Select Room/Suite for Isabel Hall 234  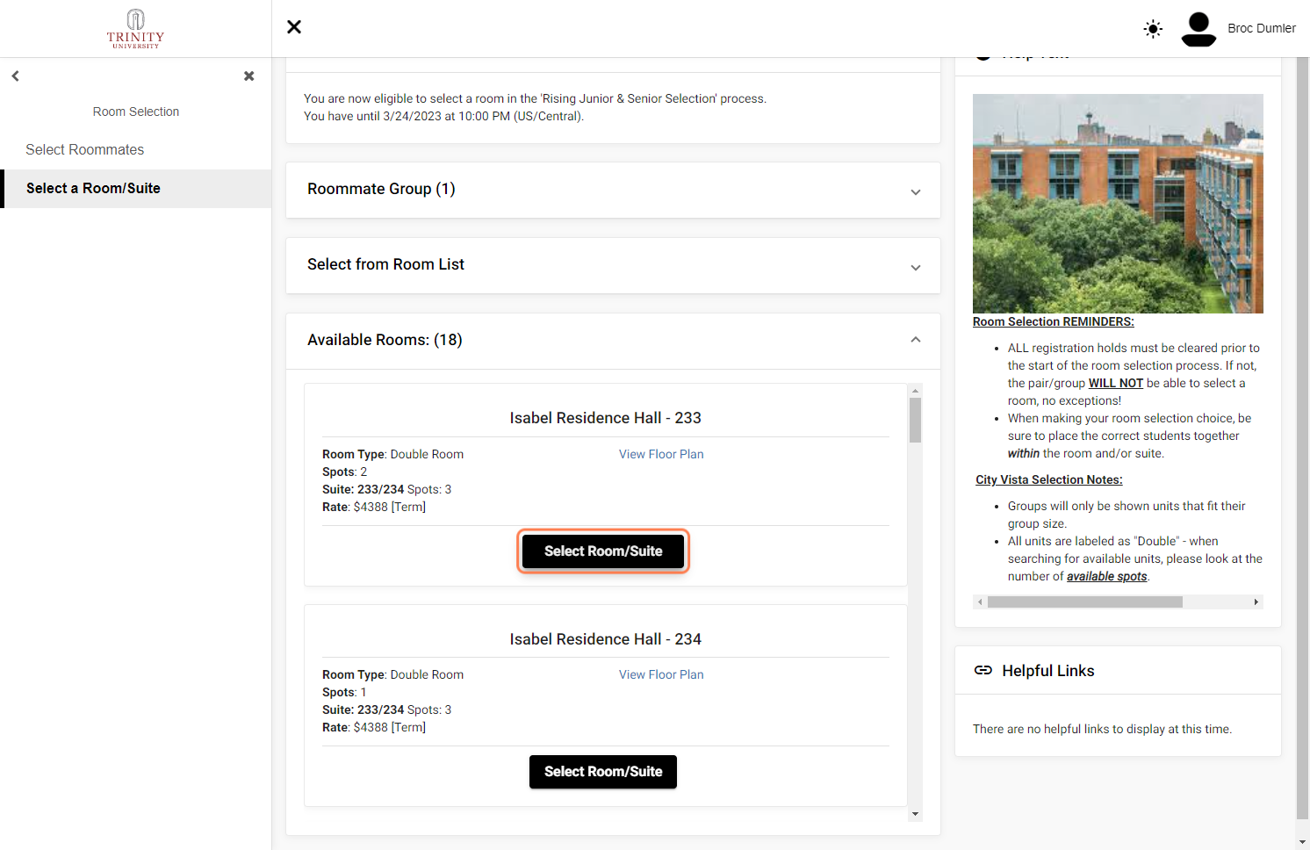point(603,772)
